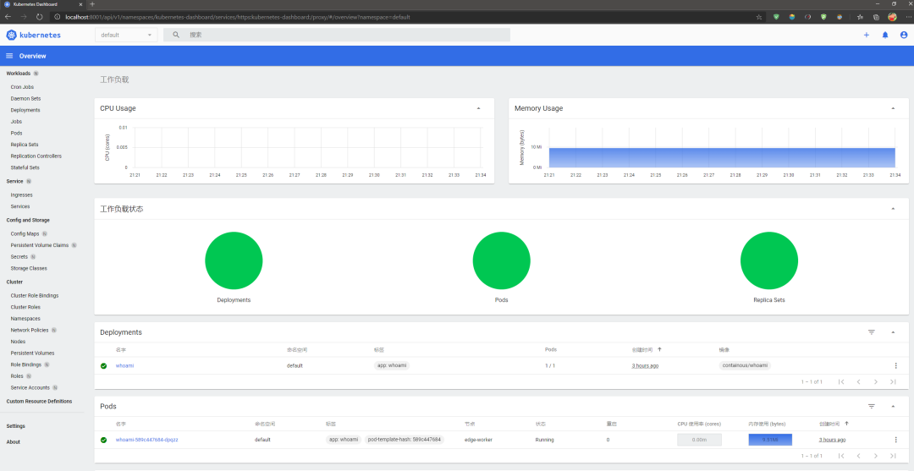The image size is (914, 471).
Task: Open the actions menu for whoami deployment
Action: click(895, 365)
